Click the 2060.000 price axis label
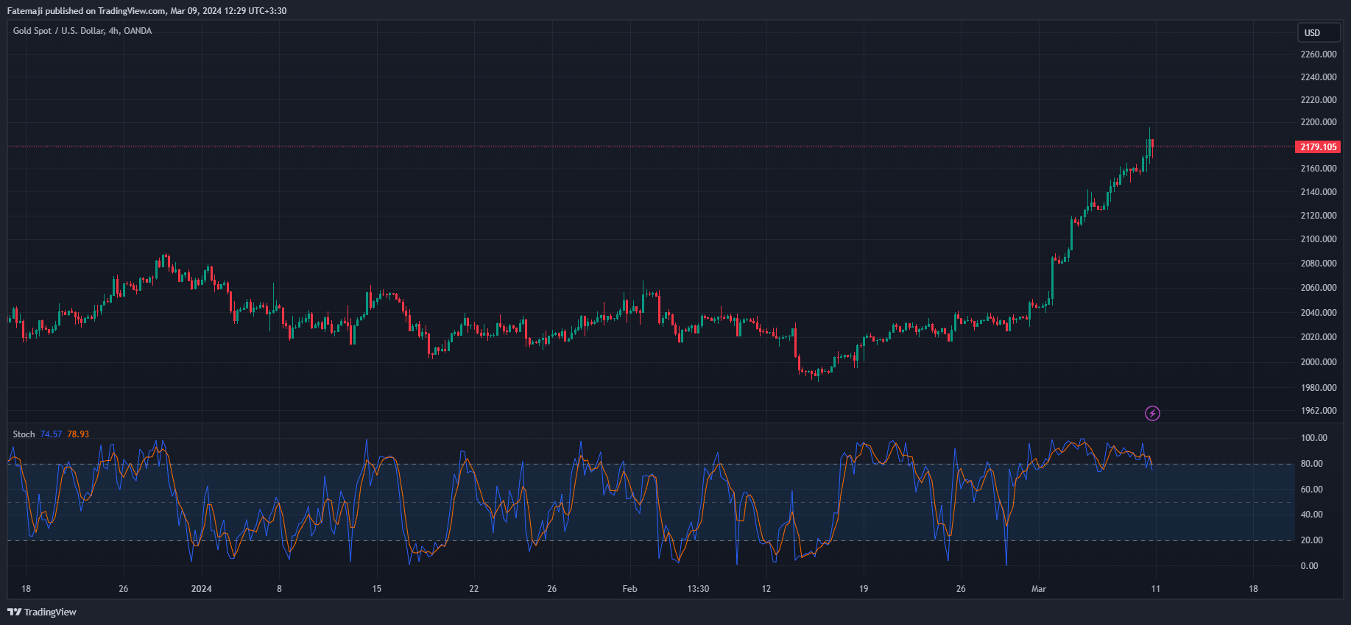Viewport: 1351px width, 625px height. (x=1319, y=288)
